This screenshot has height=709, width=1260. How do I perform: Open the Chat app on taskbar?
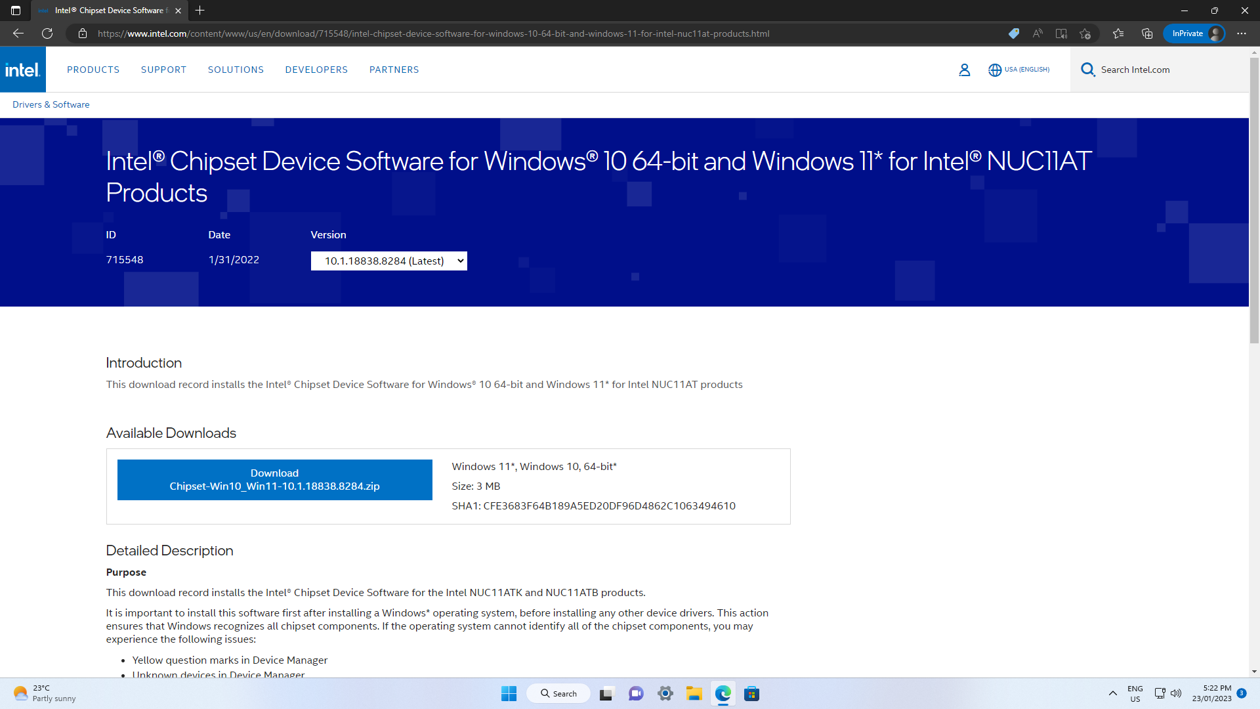(x=636, y=693)
